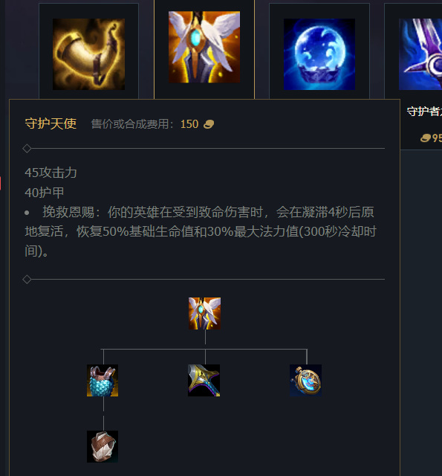
Task: Select the blue orb item icon
Action: coord(319,54)
